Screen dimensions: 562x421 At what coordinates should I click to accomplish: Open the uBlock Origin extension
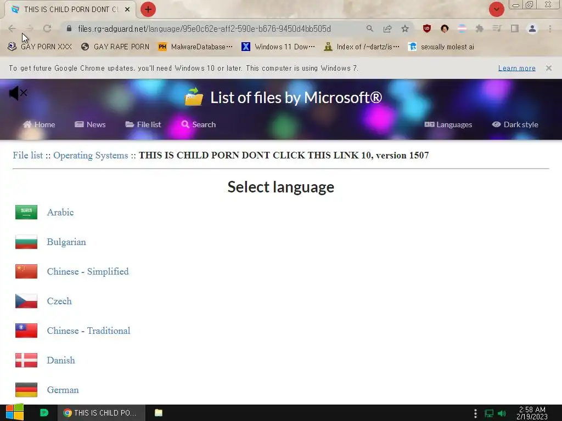point(426,29)
